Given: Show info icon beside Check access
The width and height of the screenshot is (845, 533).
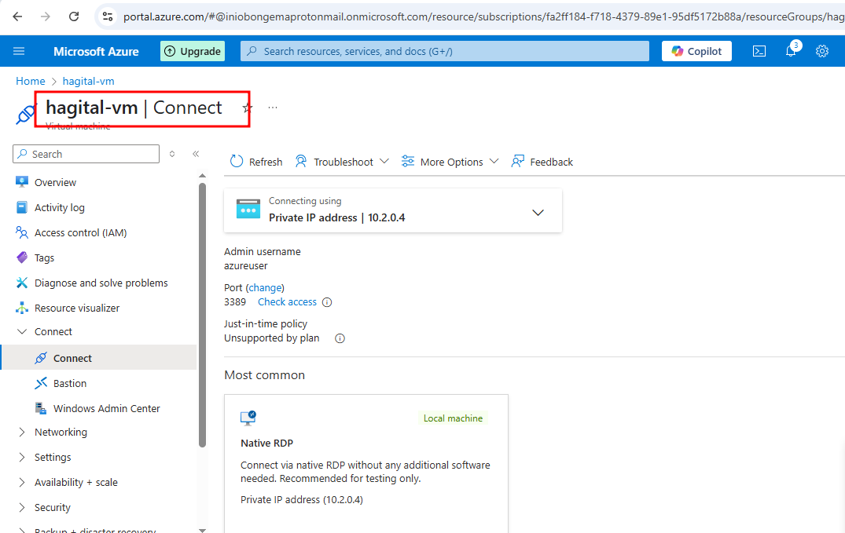Looking at the screenshot, I should click(327, 302).
